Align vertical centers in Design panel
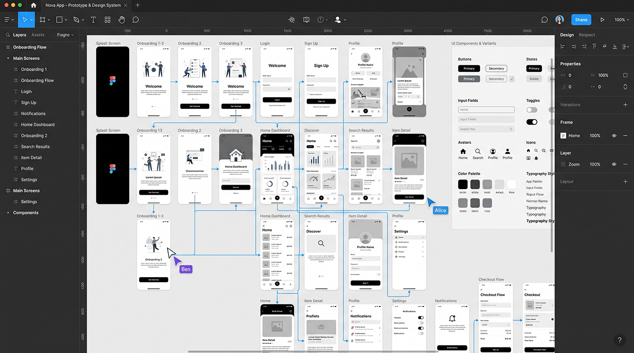The image size is (634, 353). coord(604,47)
